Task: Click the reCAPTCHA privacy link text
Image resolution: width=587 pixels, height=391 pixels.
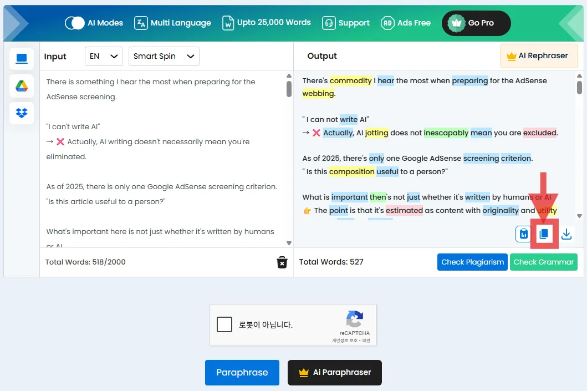Action: [344, 341]
